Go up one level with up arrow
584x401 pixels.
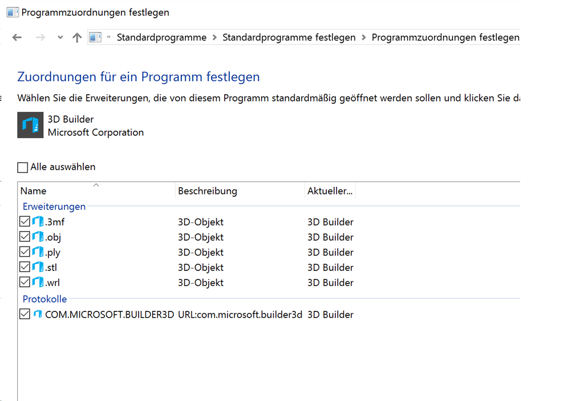(77, 37)
